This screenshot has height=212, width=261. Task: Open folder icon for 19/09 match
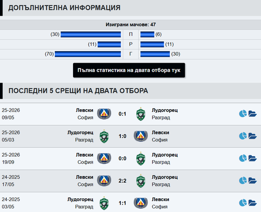tap(253, 158)
